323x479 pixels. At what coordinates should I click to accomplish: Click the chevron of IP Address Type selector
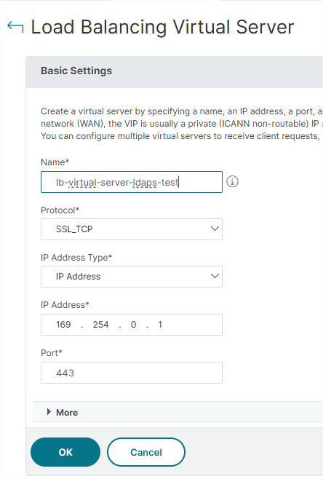click(x=215, y=276)
